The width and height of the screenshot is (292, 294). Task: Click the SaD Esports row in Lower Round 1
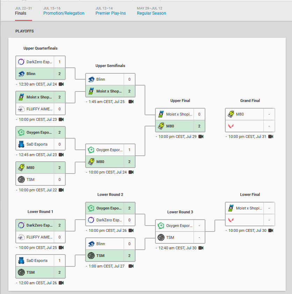41,260
